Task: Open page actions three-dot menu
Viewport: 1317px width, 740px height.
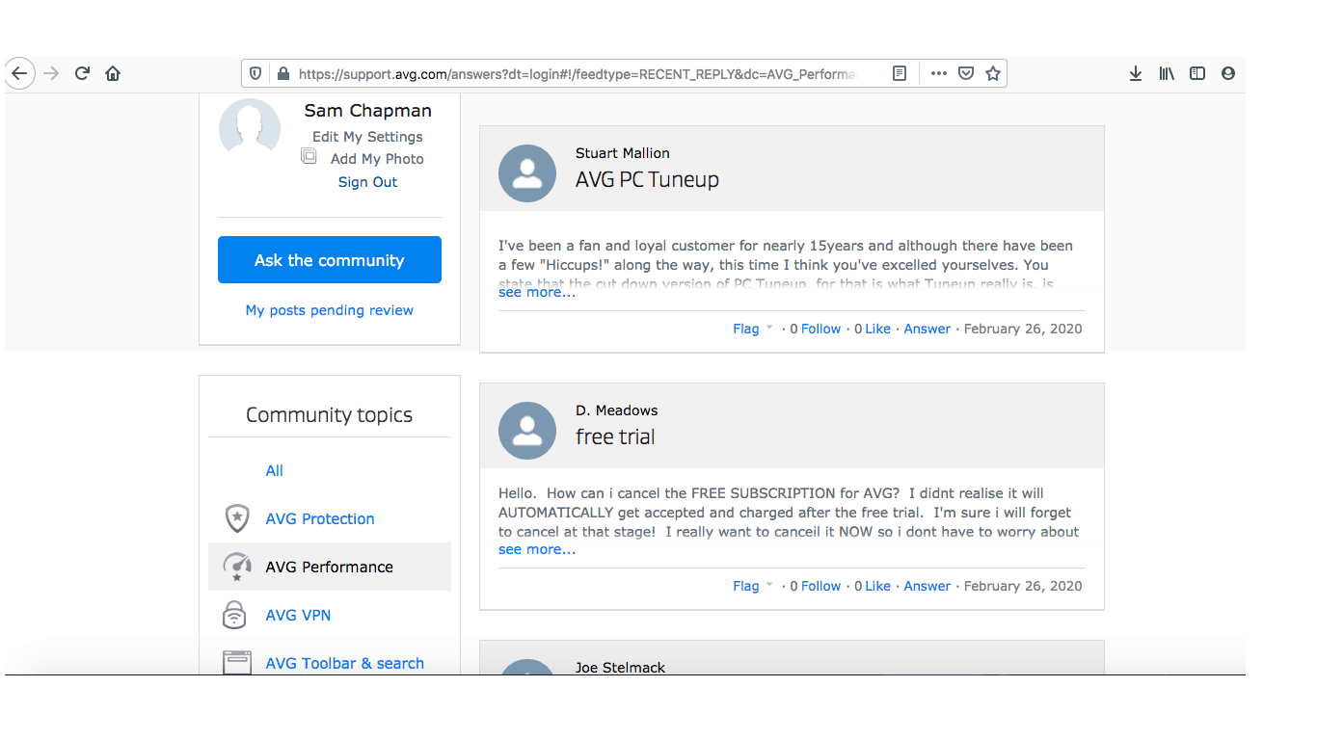Action: (x=939, y=73)
